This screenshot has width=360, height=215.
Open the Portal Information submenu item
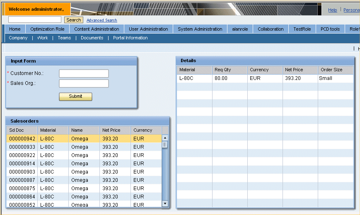point(130,38)
